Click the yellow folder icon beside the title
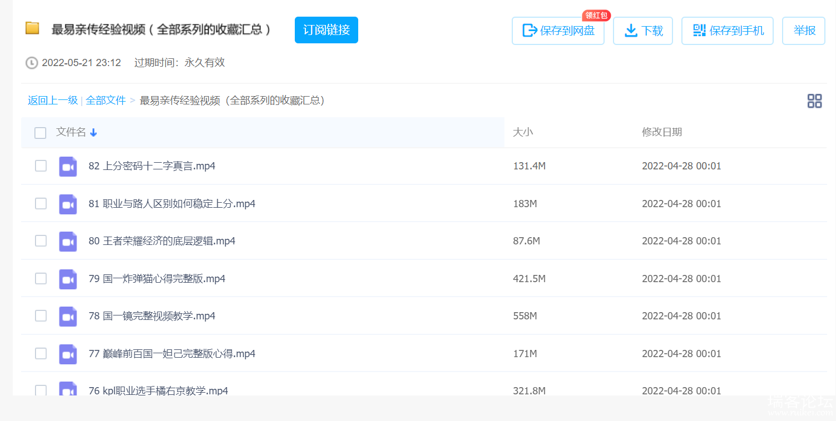836x421 pixels. click(32, 28)
